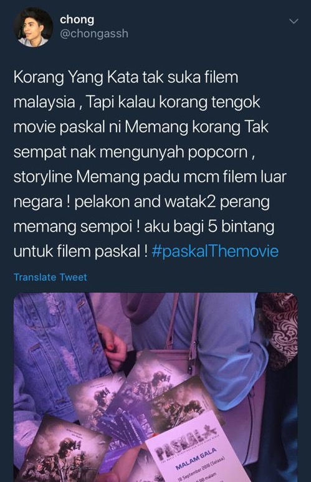Open profile via @chongassh handle
The image size is (311, 482).
point(94,34)
